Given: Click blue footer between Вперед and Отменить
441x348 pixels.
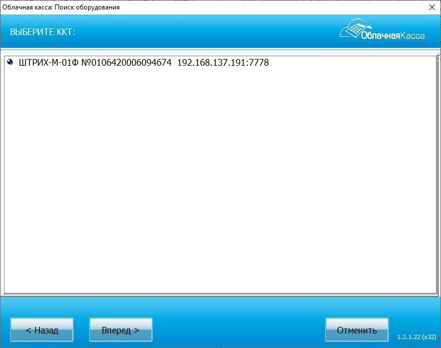Looking at the screenshot, I should click(x=238, y=330).
